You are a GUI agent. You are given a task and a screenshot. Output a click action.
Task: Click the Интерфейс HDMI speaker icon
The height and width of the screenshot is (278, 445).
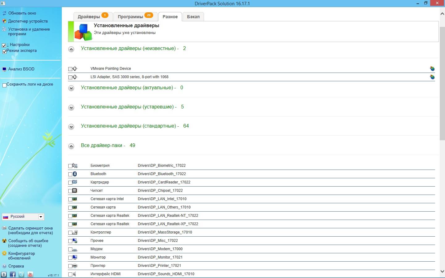(75, 274)
